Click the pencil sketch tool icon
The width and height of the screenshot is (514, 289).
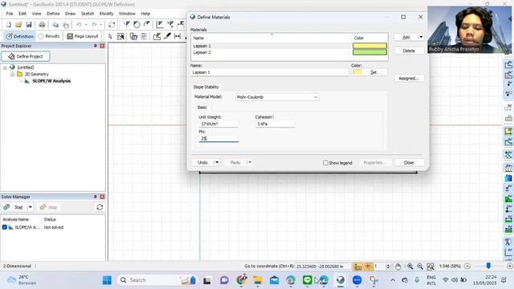pyautogui.click(x=168, y=36)
